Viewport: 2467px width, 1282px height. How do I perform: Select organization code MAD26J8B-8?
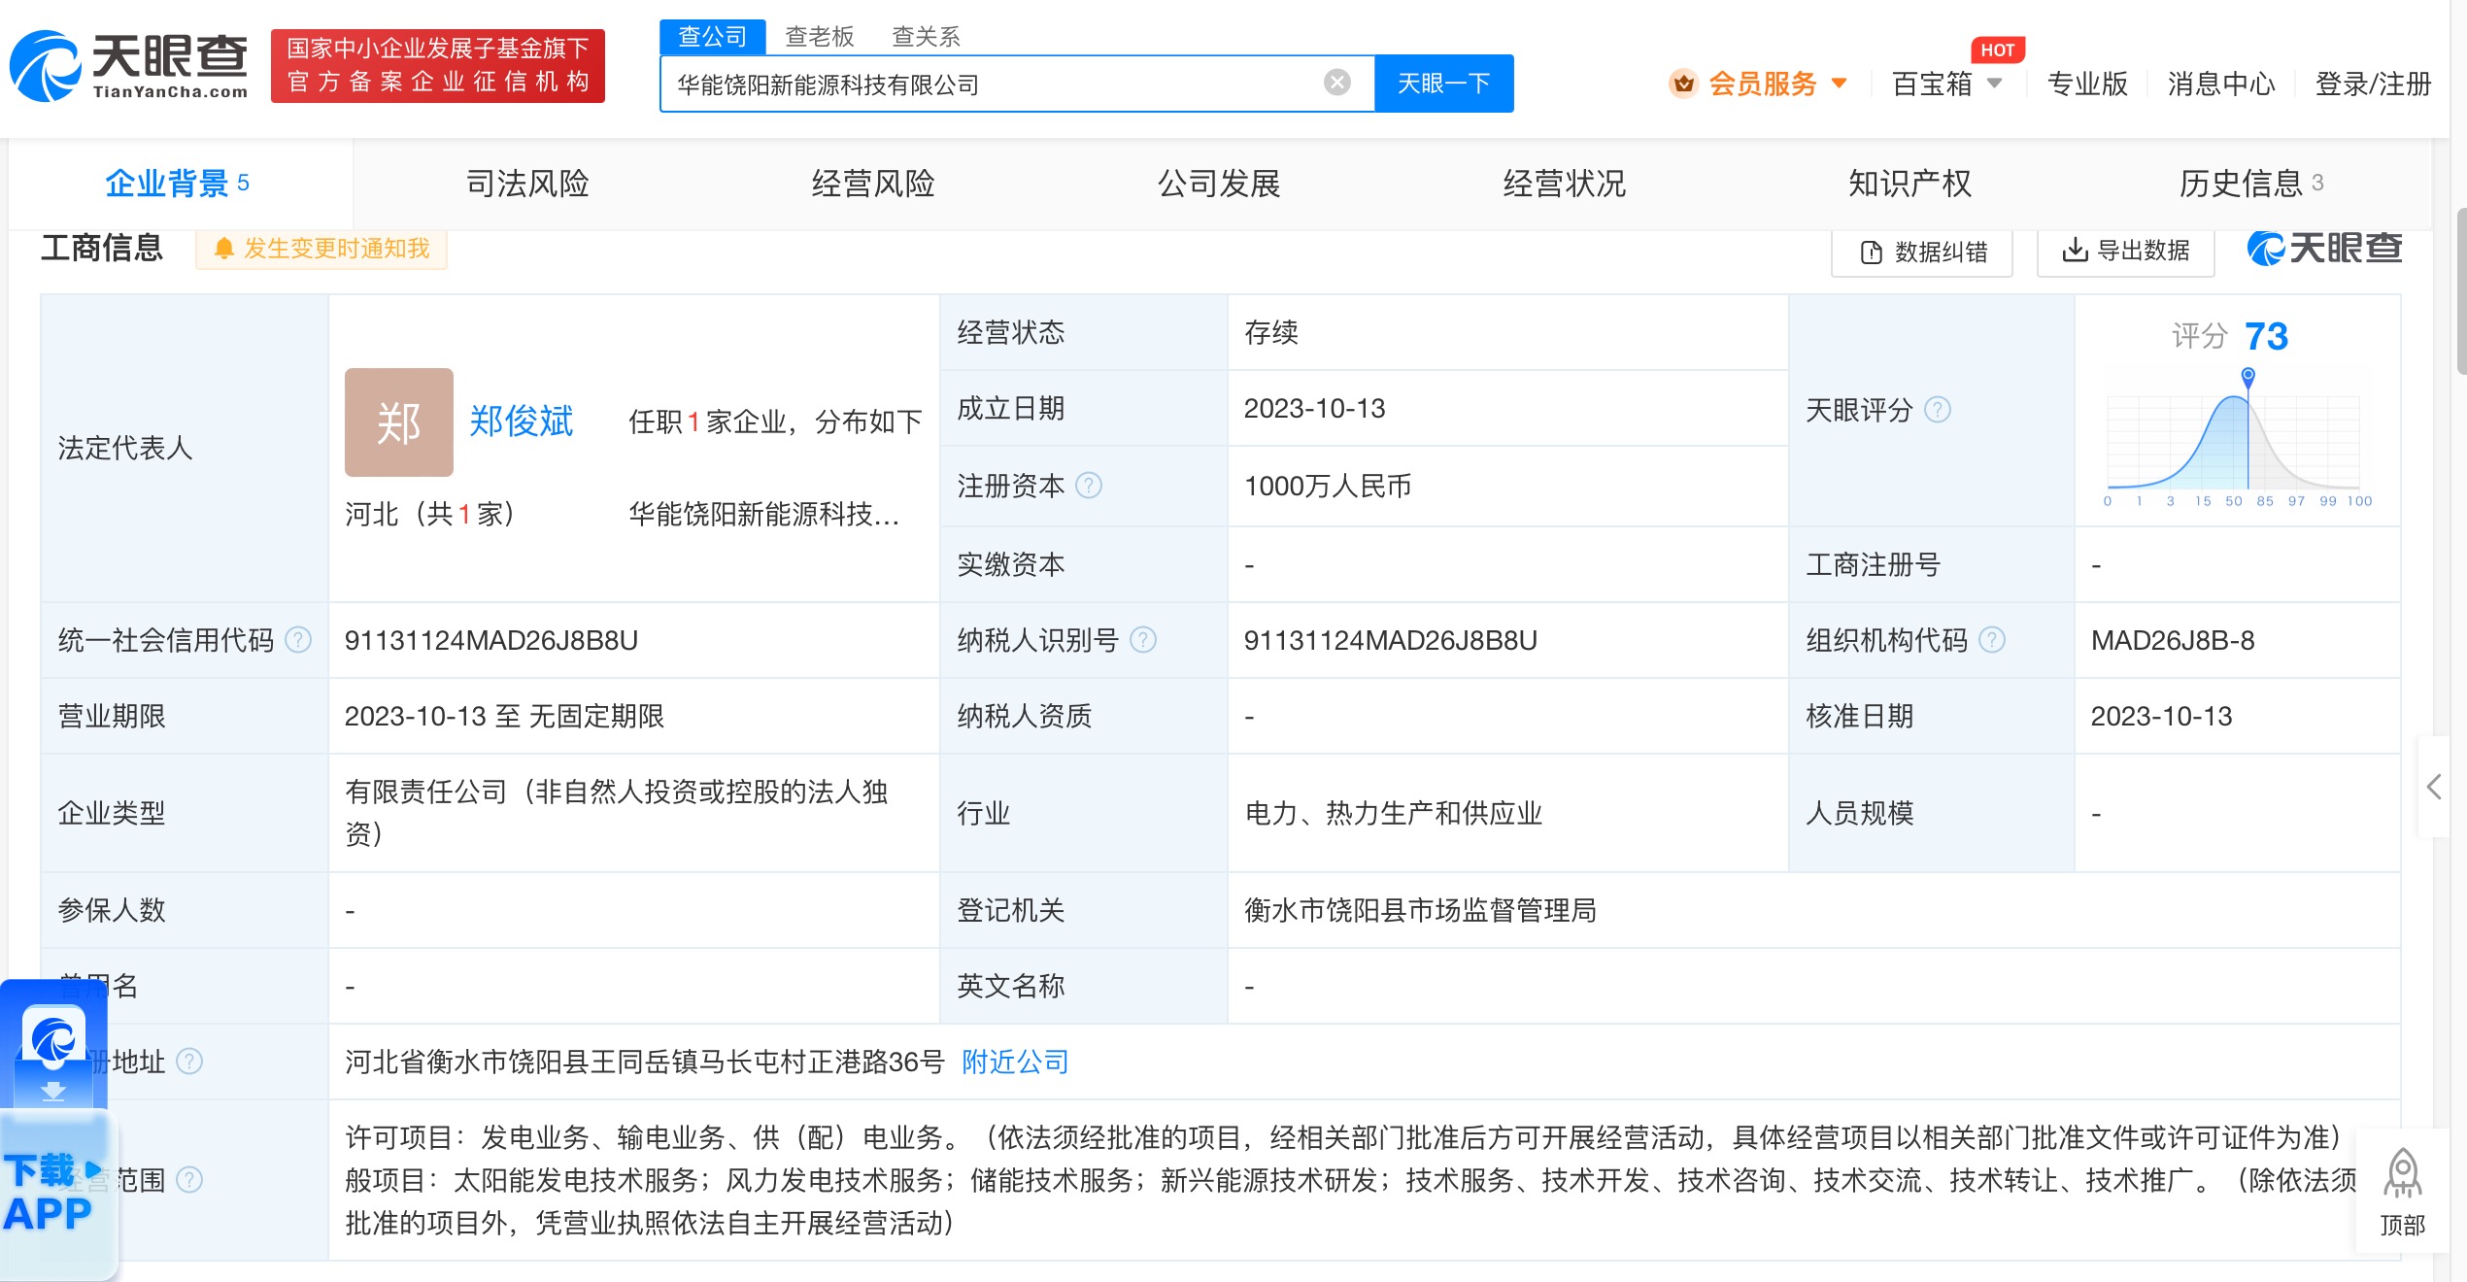click(x=2173, y=640)
